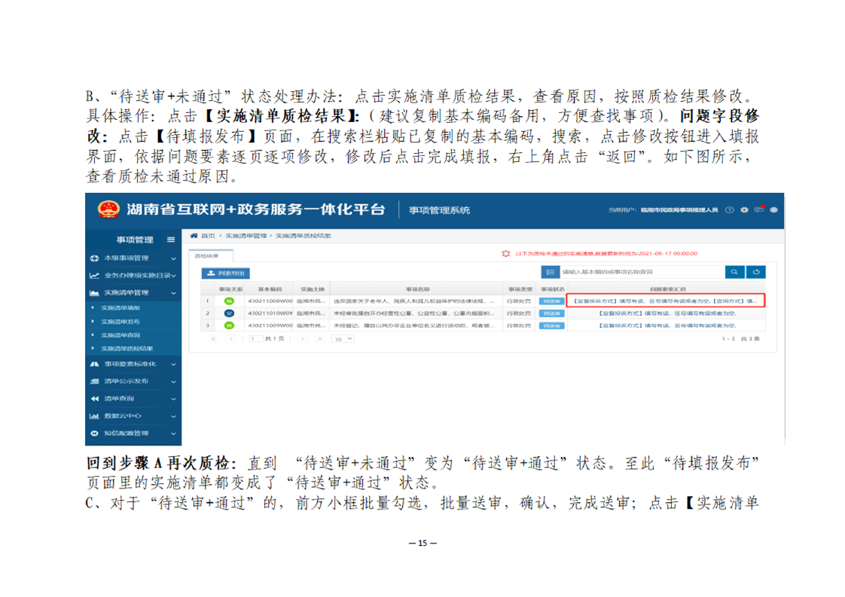The width and height of the screenshot is (845, 597).
Task: Expand the 事项要素标准化 sidebar section
Action: pyautogui.click(x=132, y=363)
